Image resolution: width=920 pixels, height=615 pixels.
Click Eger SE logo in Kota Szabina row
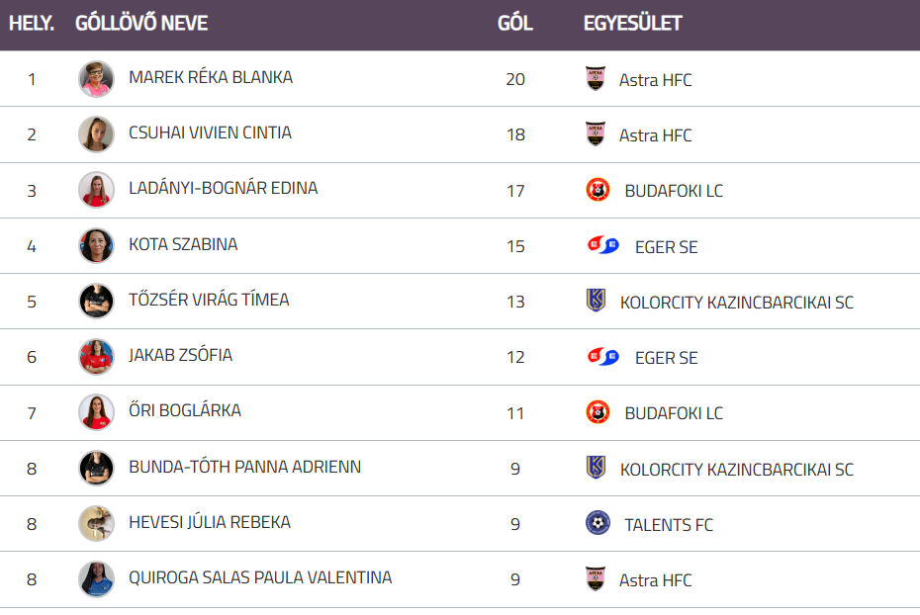point(602,245)
